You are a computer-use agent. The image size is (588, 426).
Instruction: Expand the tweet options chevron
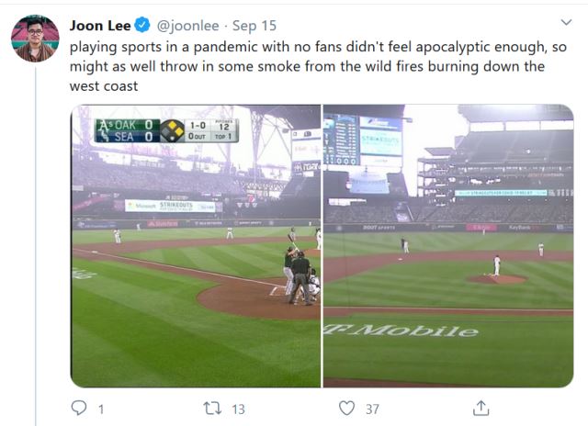click(x=566, y=22)
